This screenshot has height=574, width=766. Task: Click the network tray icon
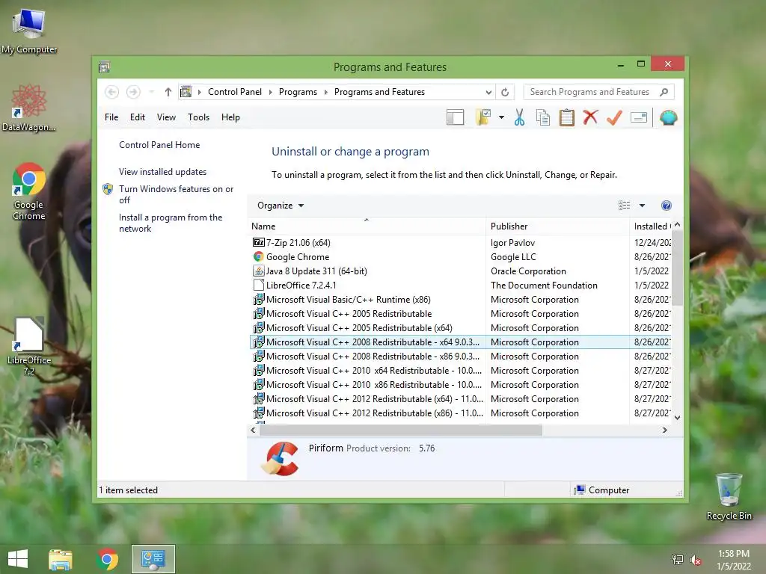(x=678, y=560)
